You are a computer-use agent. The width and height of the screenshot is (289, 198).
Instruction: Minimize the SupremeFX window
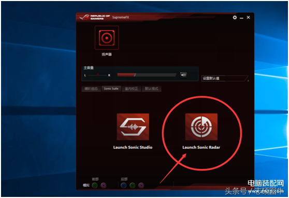click(x=241, y=18)
